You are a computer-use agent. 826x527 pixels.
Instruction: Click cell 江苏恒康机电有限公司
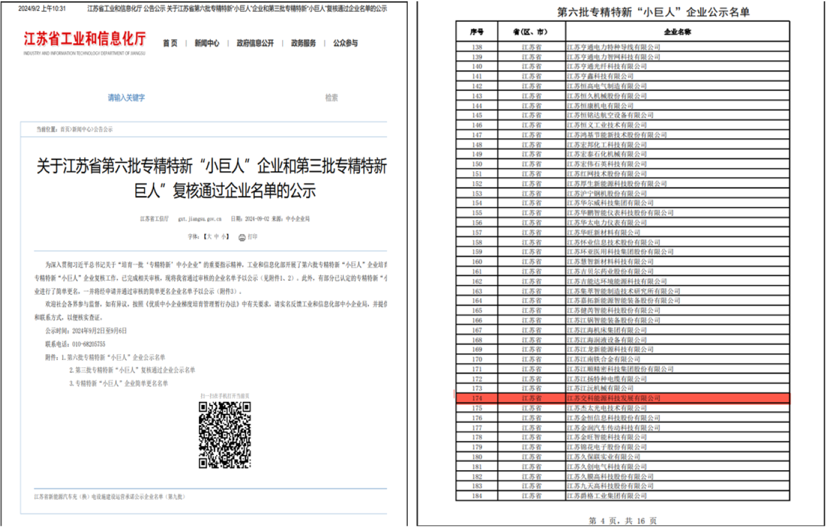(677, 106)
